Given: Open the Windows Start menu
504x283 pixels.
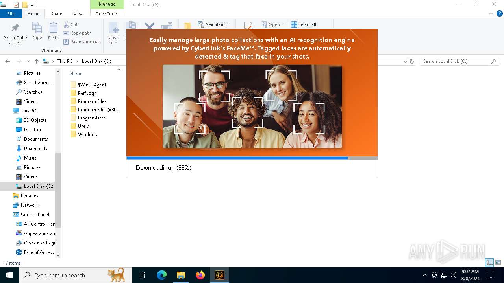Looking at the screenshot, I should tap(9, 275).
